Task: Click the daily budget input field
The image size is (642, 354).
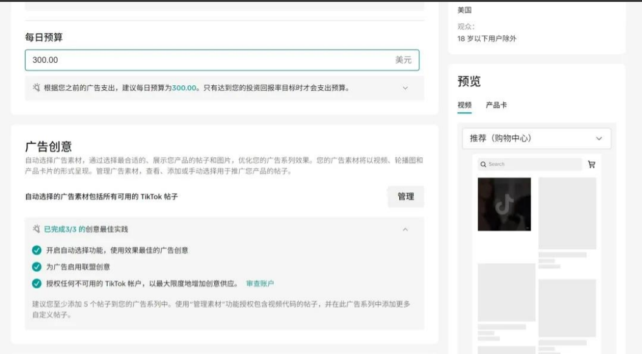Action: pyautogui.click(x=222, y=60)
